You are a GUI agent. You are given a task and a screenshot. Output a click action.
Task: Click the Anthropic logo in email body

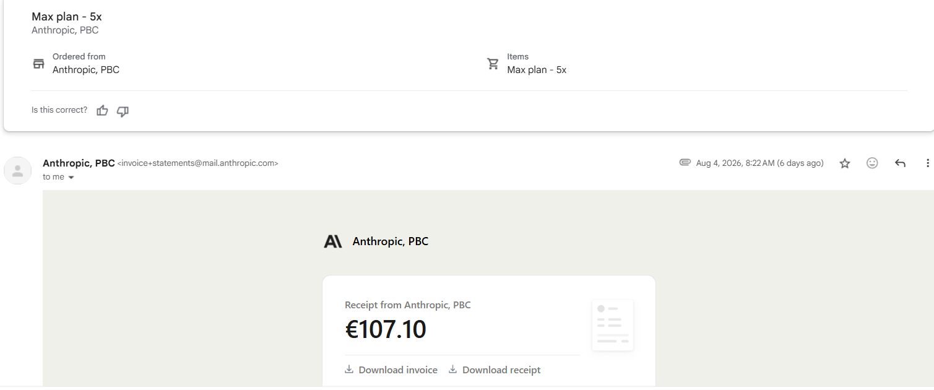coord(333,241)
